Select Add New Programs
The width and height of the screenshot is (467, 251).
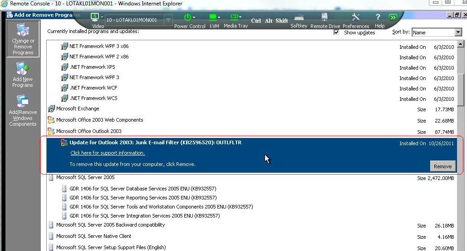(x=23, y=75)
